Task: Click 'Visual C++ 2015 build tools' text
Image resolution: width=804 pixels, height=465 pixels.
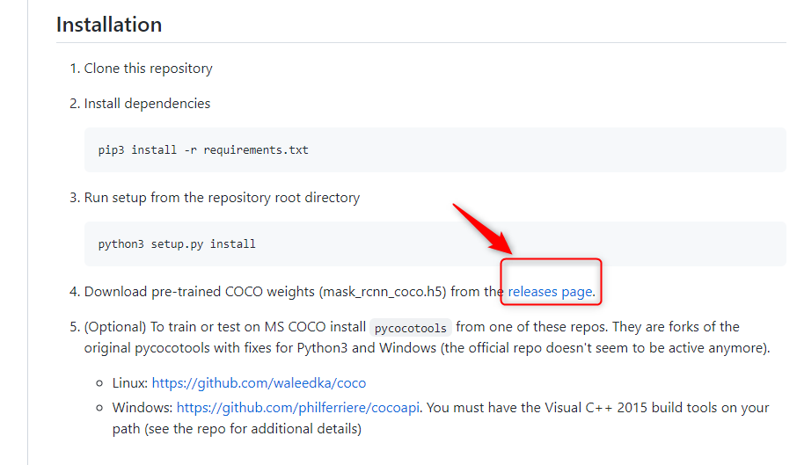Action: (631, 408)
